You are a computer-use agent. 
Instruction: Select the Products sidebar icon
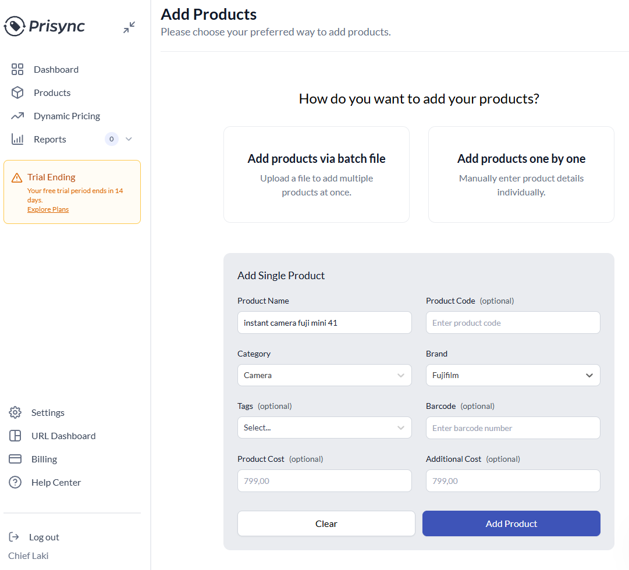pyautogui.click(x=52, y=92)
